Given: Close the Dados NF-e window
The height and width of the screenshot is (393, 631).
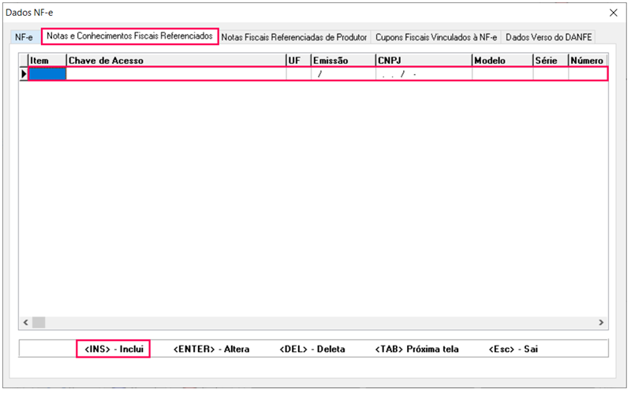Looking at the screenshot, I should pyautogui.click(x=614, y=13).
